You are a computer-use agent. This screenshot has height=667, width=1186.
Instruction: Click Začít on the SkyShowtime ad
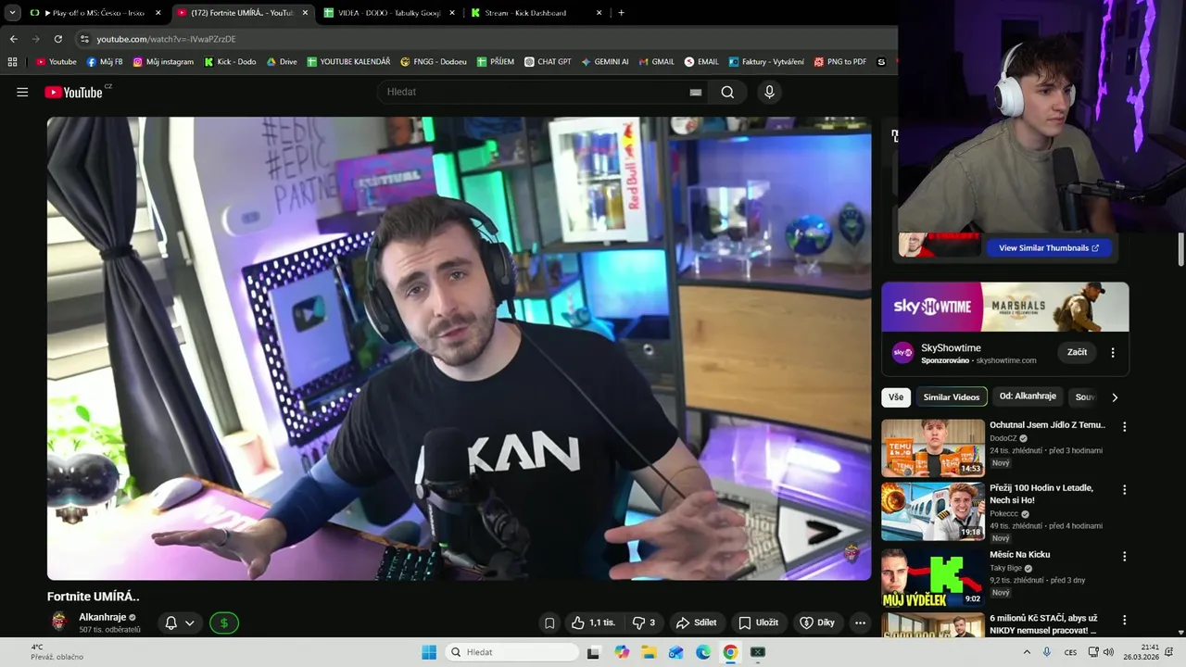tap(1077, 352)
